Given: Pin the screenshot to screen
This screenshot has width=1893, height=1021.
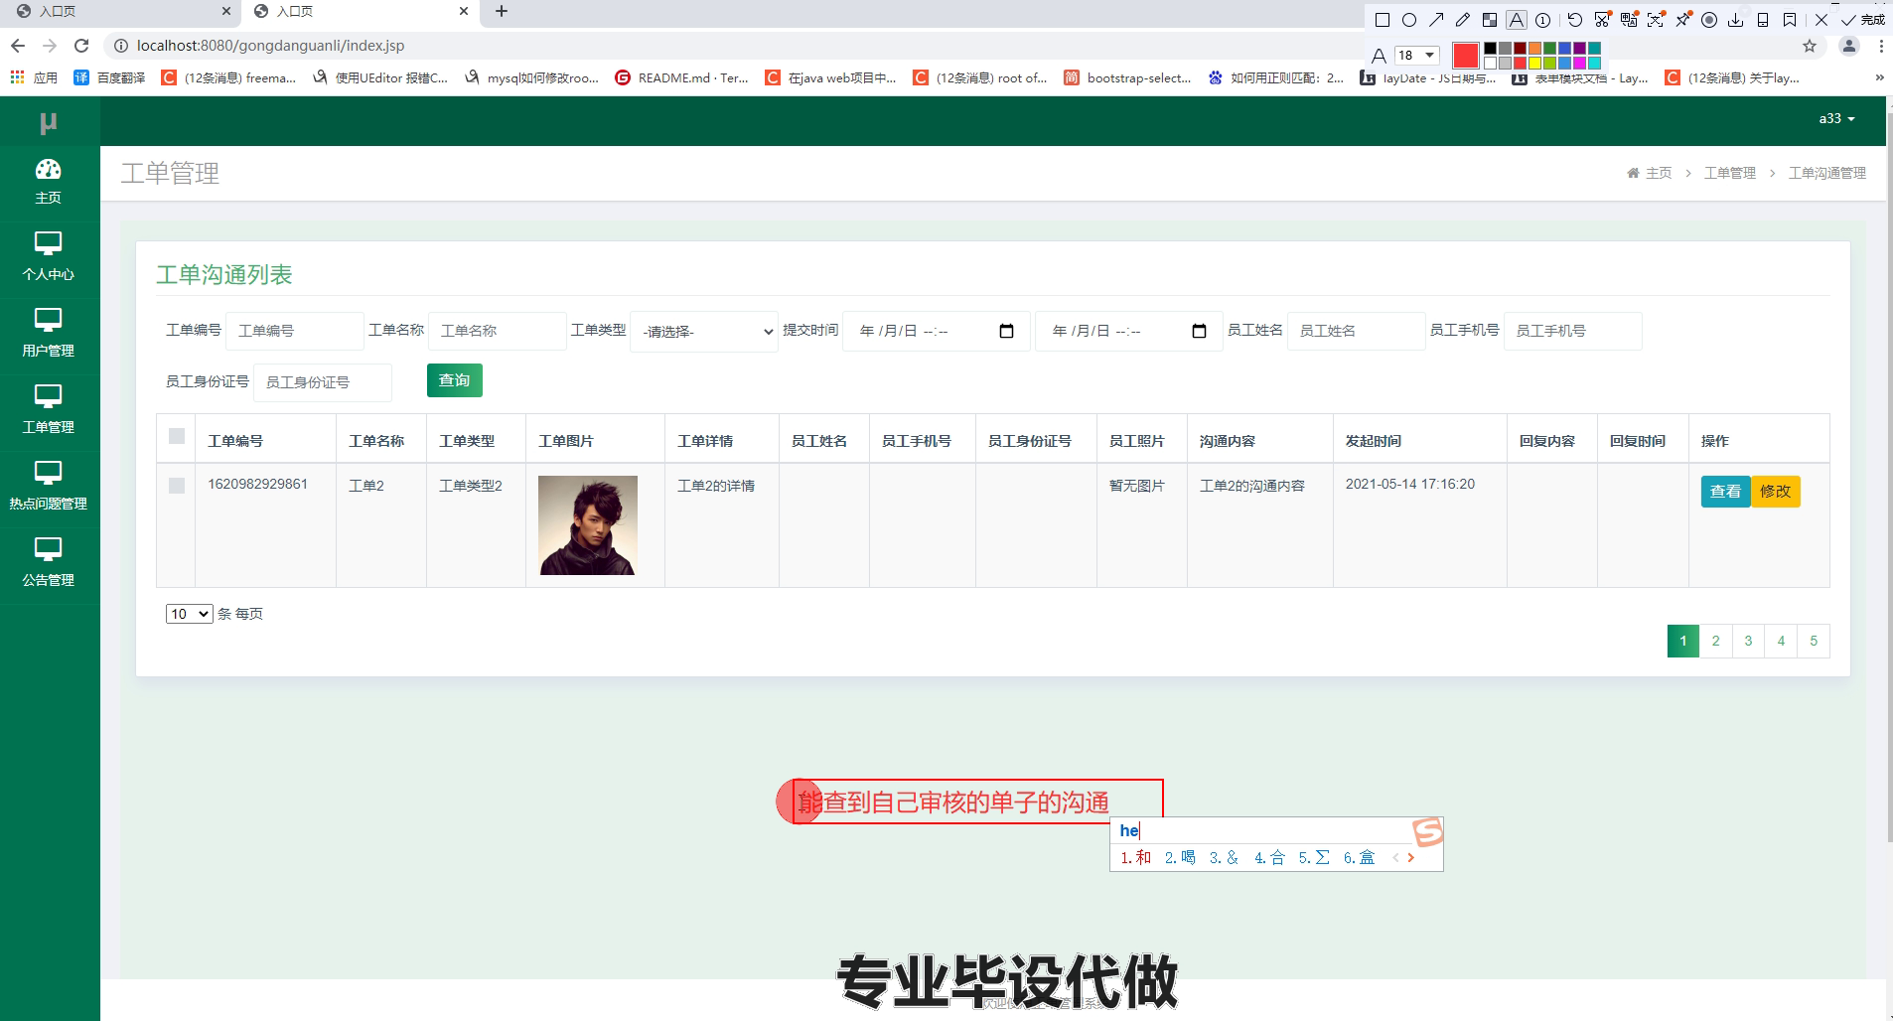Looking at the screenshot, I should click(1682, 20).
